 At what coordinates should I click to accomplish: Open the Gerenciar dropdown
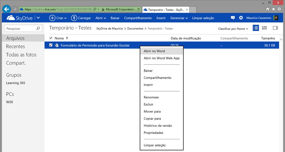(179, 18)
